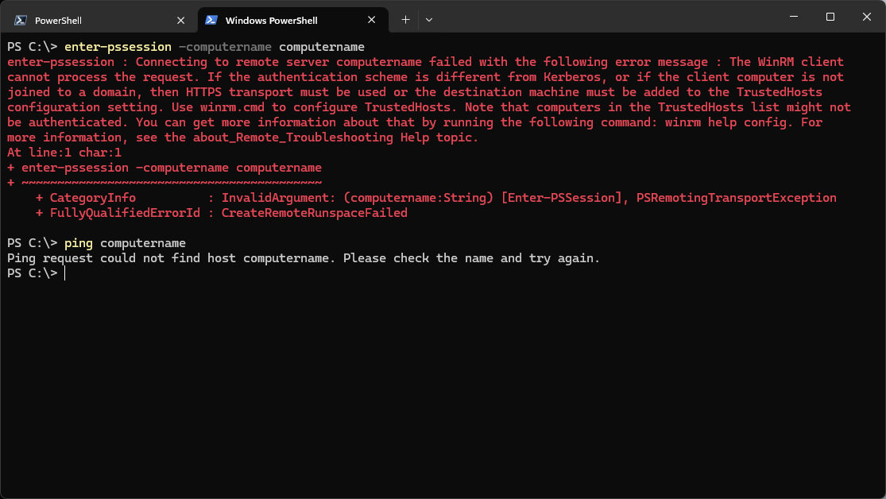The image size is (886, 499).
Task: Click 'winrm help config' in the error message
Action: point(725,122)
